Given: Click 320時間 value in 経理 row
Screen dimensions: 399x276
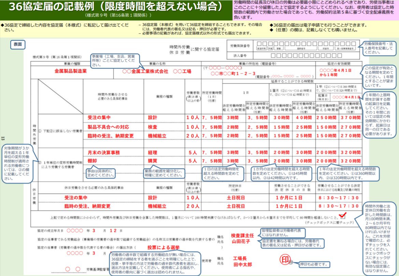Looking at the screenshot, I should pos(351,152).
